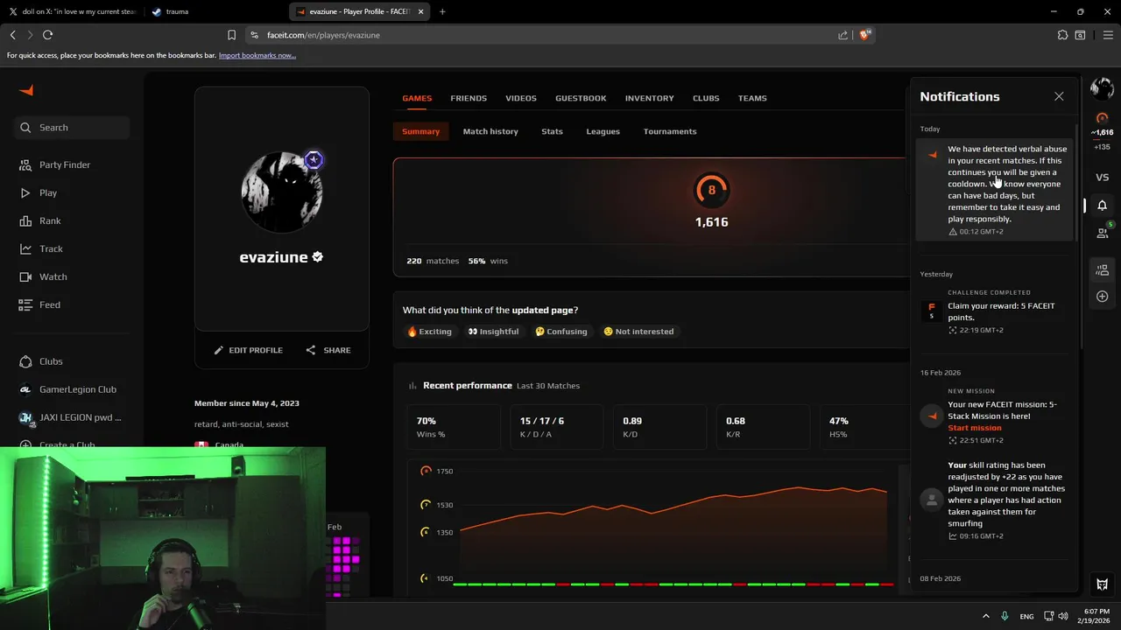
Task: Click the fox mask icon at bottom right
Action: (x=1103, y=584)
